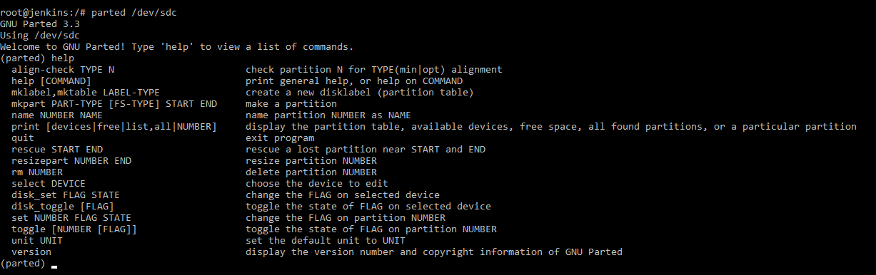Click the 'parted /dev/sdc' command text
This screenshot has width=876, height=275.
pos(134,13)
